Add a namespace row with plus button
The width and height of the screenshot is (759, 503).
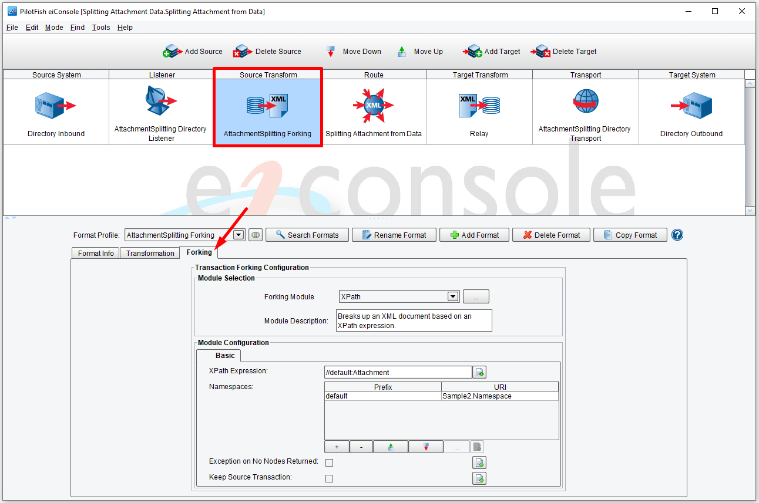pos(337,447)
